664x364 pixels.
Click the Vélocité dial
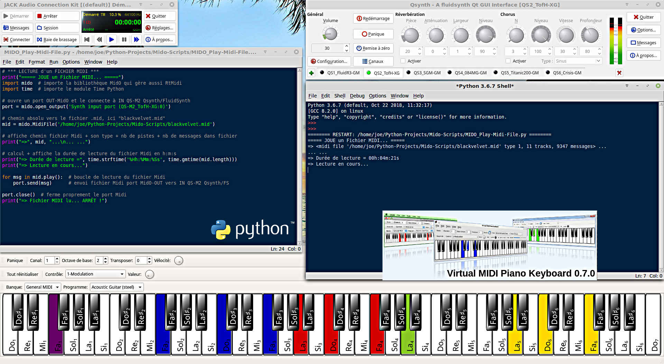click(178, 261)
